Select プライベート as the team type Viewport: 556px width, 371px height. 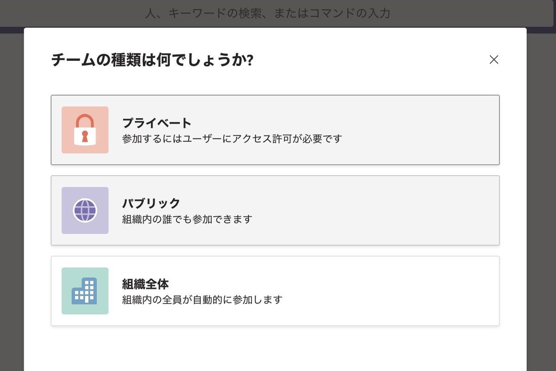tap(275, 130)
